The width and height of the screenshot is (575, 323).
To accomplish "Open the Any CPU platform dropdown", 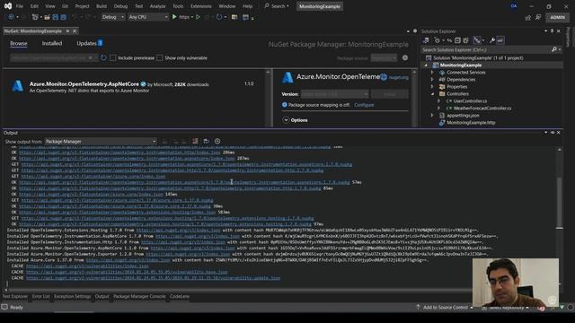I will tap(148, 17).
